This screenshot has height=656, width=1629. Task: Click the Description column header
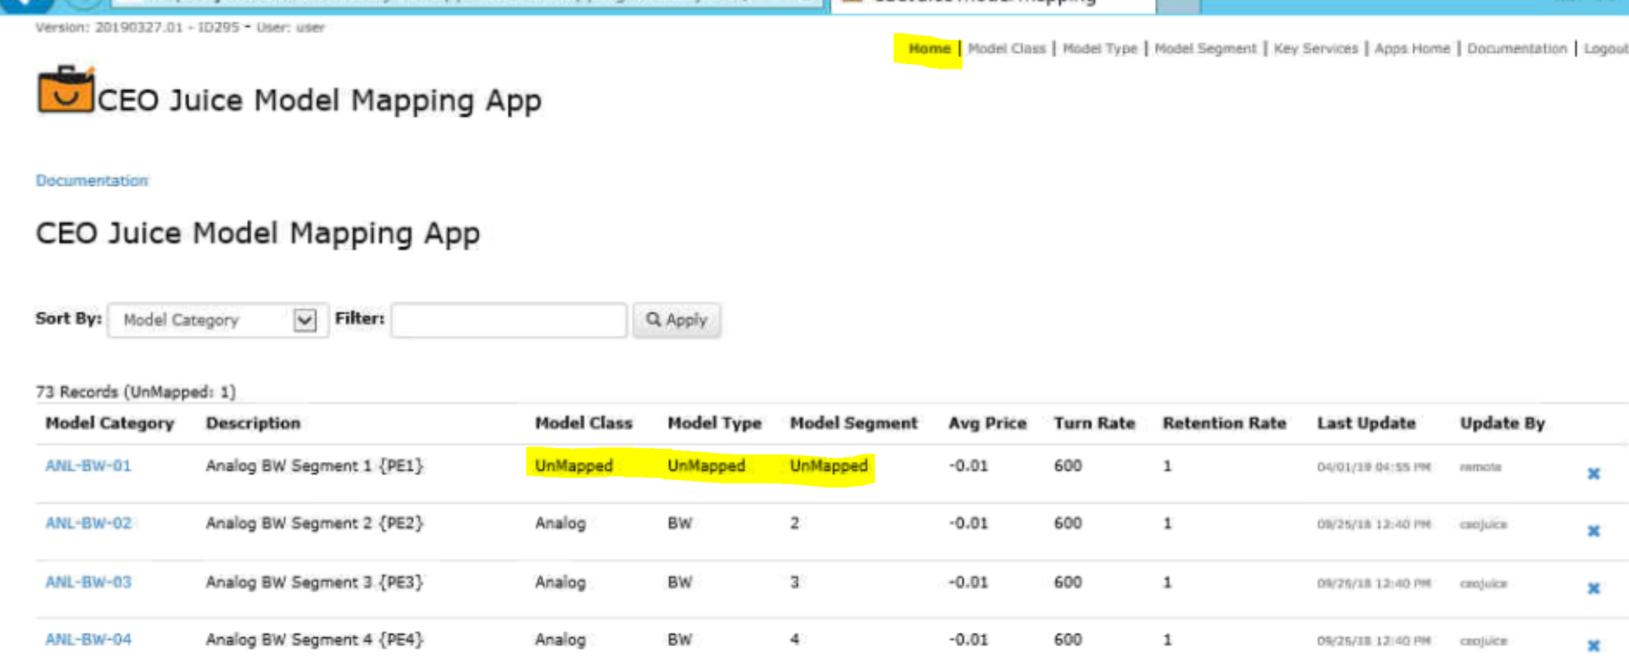[x=253, y=423]
